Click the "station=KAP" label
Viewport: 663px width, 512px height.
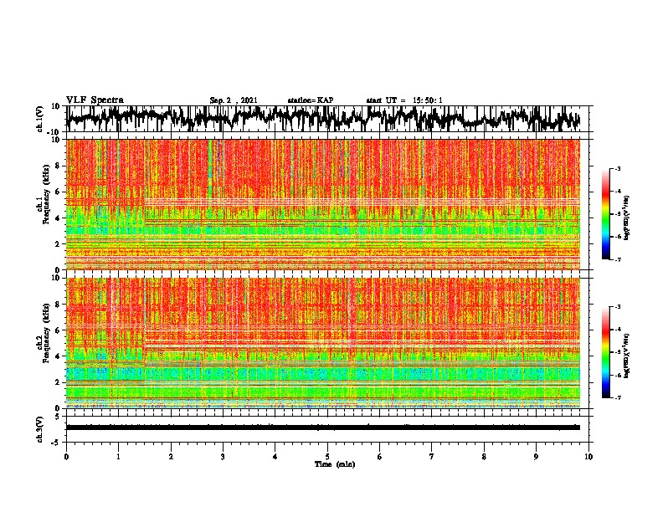pyautogui.click(x=311, y=100)
